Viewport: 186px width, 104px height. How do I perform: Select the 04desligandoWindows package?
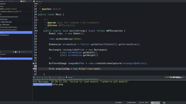tap(8, 27)
